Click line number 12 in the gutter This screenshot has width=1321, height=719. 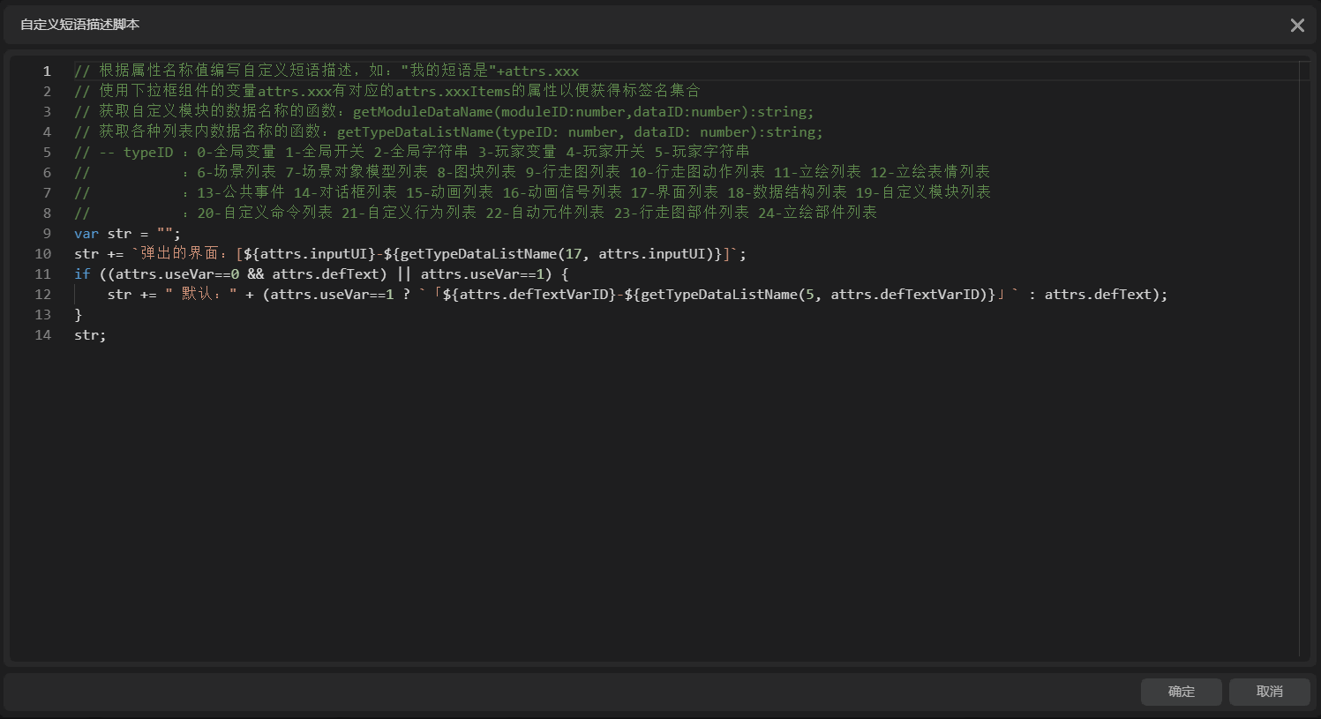tap(43, 294)
